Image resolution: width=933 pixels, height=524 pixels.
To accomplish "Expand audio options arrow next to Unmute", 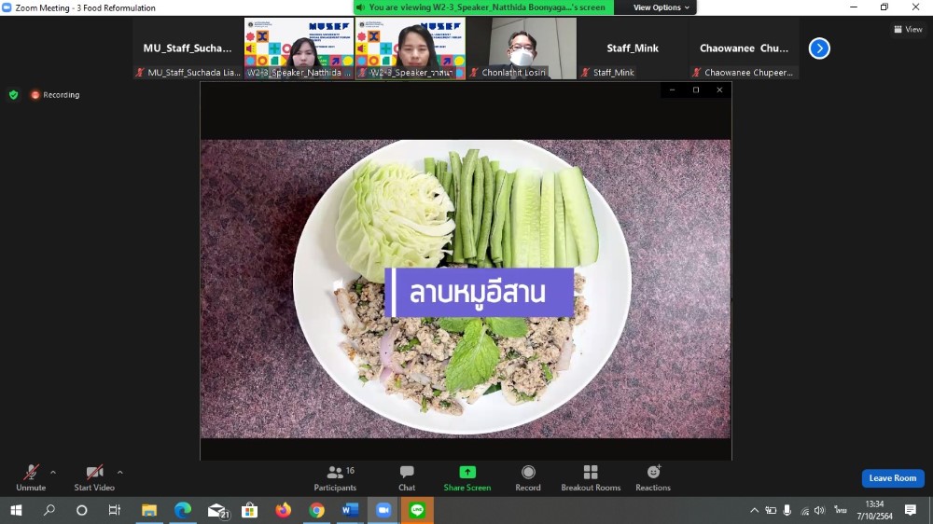I will click(53, 472).
